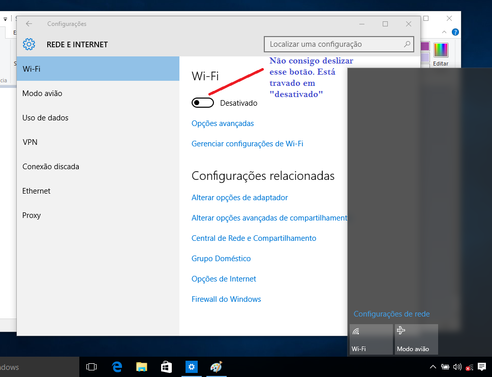492x377 pixels.
Task: Maximize the Settings window
Action: [385, 24]
